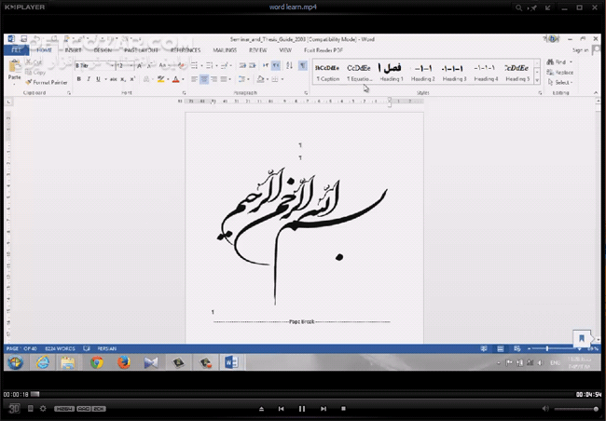Apply the Heading 1 style
This screenshot has height=421, width=606.
[x=390, y=73]
